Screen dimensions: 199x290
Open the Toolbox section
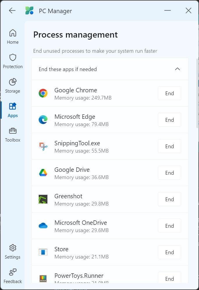point(13,135)
